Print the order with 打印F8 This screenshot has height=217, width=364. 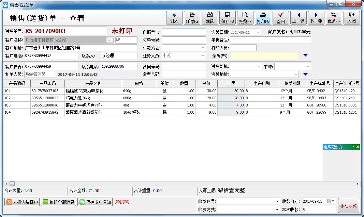(263, 18)
